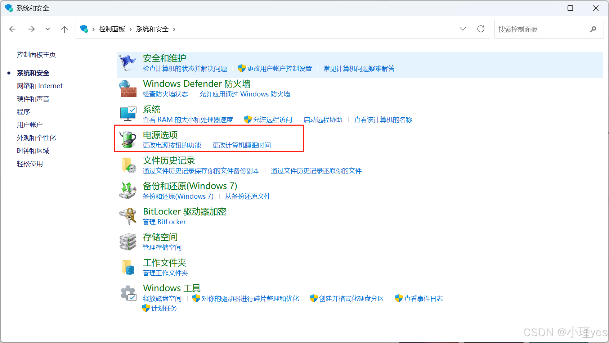Click the 系统和安全 sidebar entry
Image resolution: width=609 pixels, height=343 pixels.
click(33, 73)
